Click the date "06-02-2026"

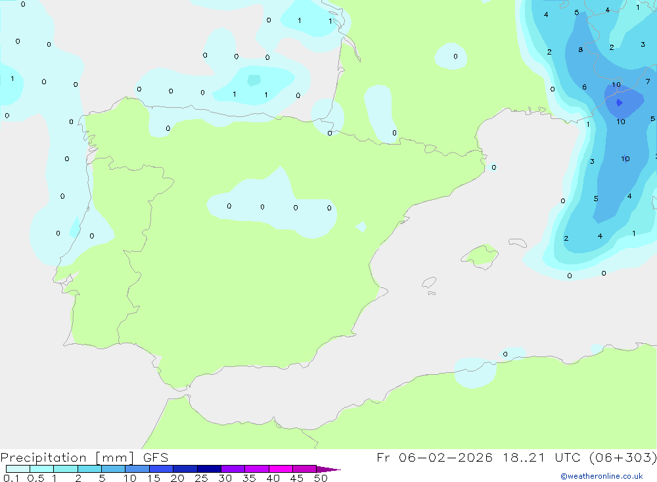click(445, 457)
